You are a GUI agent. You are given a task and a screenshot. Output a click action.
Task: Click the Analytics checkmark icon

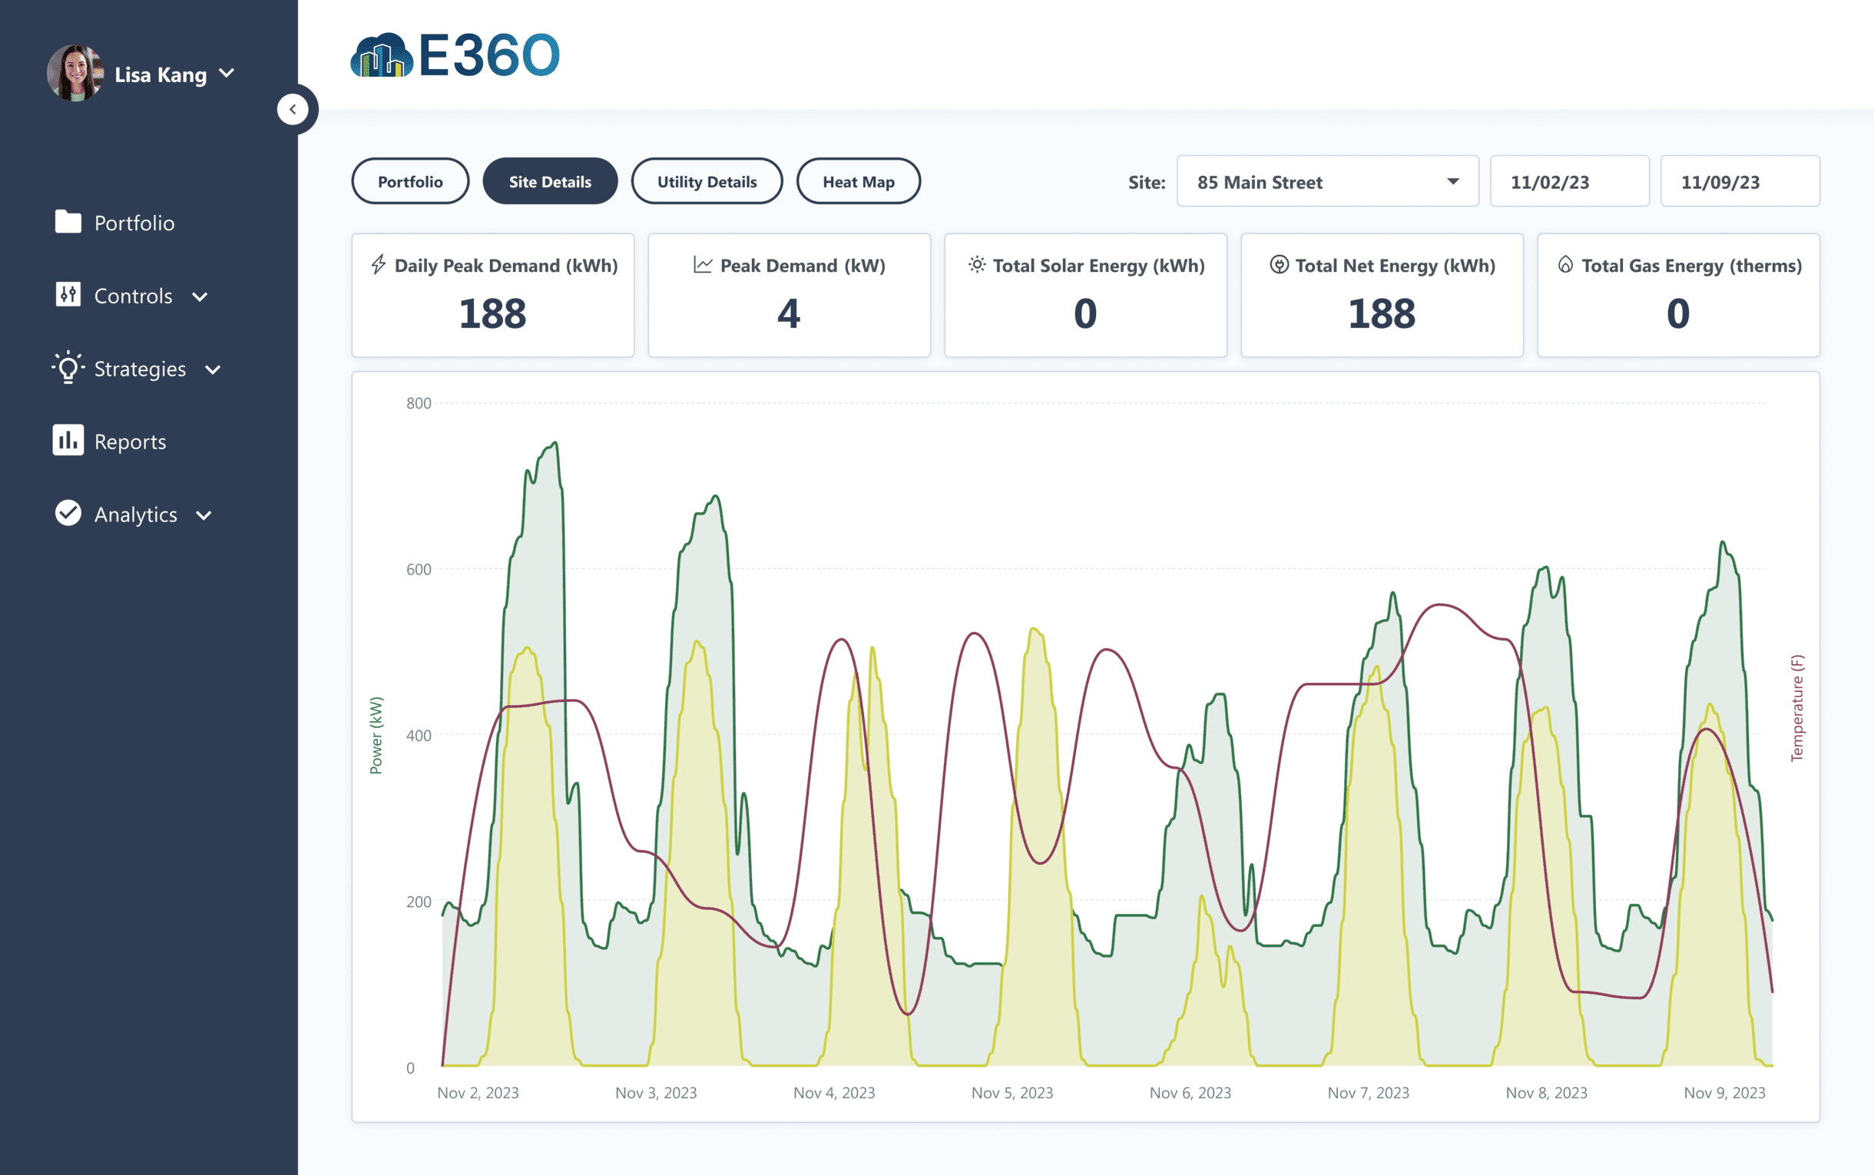pyautogui.click(x=68, y=514)
